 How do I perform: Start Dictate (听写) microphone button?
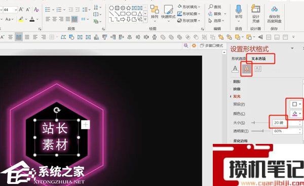tap(239, 13)
